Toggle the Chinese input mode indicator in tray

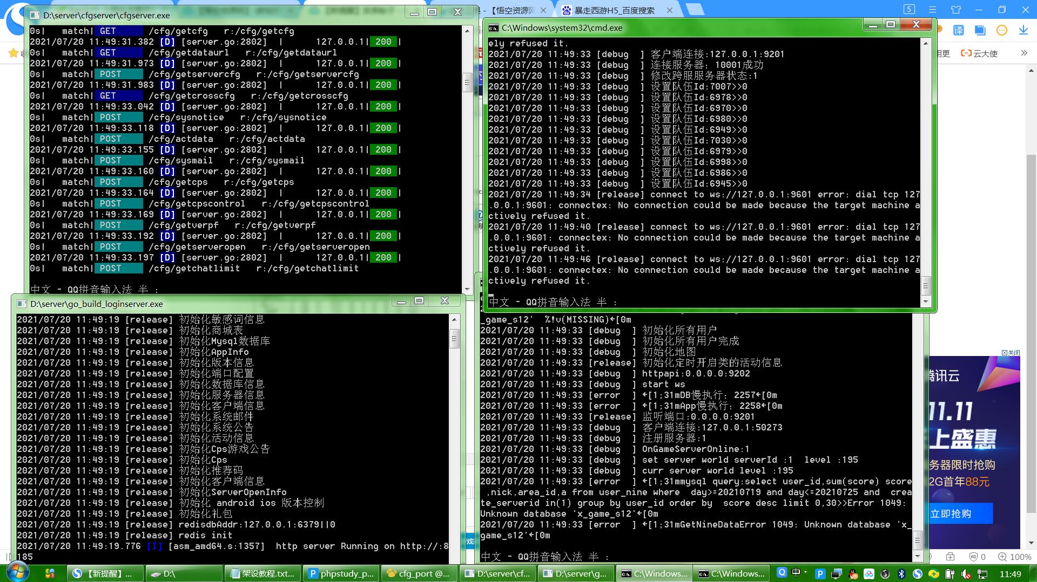click(x=796, y=573)
